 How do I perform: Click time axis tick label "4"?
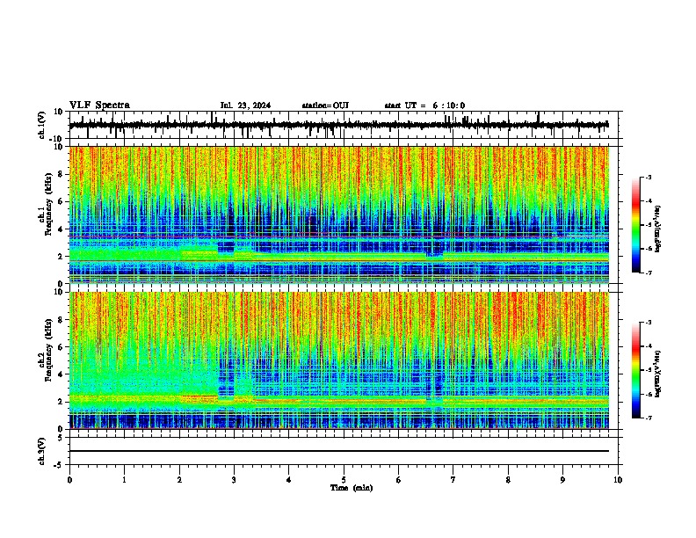(289, 480)
